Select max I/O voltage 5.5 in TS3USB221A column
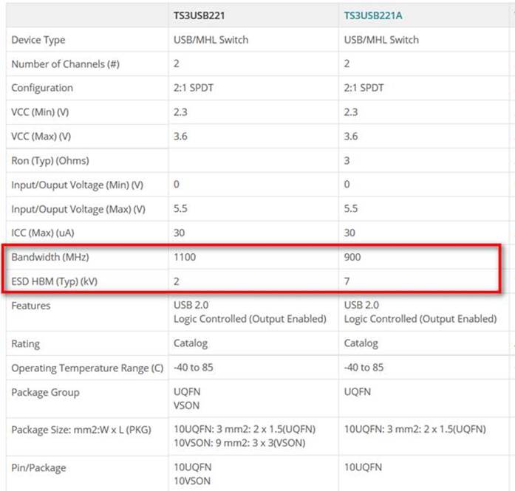 351,209
